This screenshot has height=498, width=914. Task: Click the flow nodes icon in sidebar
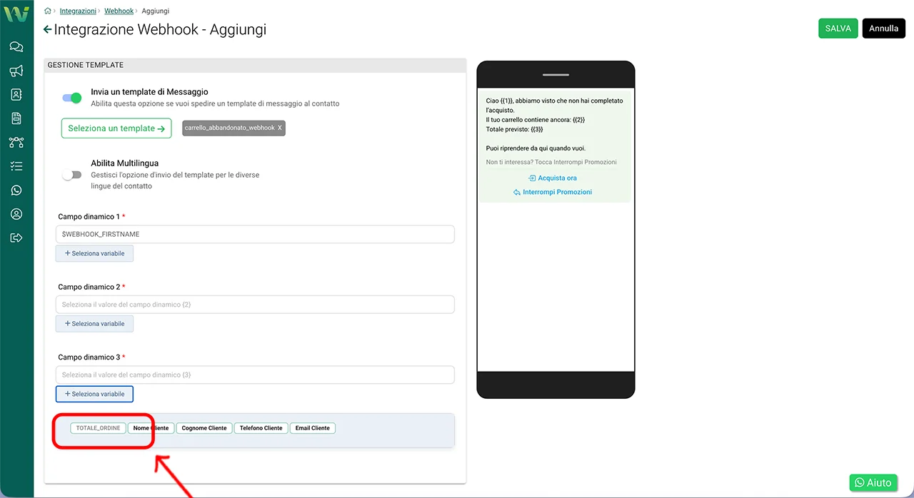(16, 143)
